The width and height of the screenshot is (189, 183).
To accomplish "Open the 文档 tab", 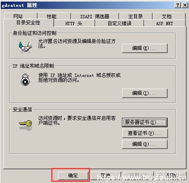I will tap(169, 16).
